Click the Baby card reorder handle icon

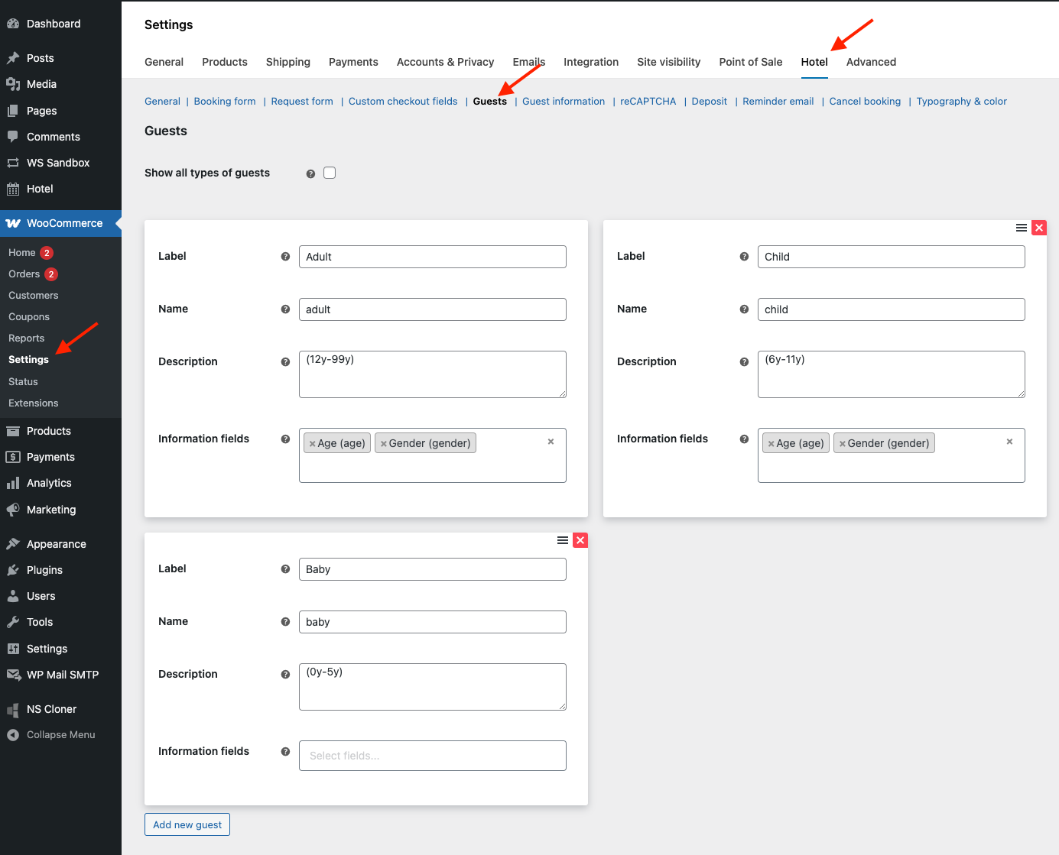coord(563,540)
